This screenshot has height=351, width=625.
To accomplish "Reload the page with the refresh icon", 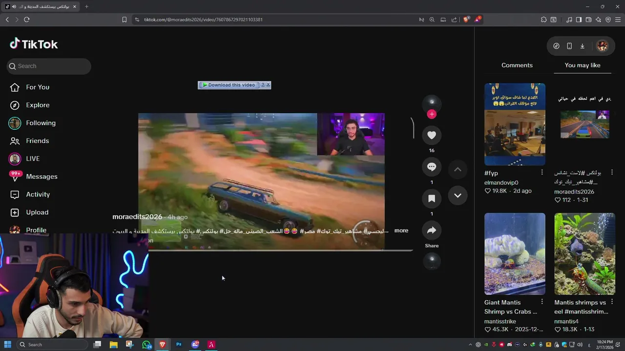I will 26,19.
